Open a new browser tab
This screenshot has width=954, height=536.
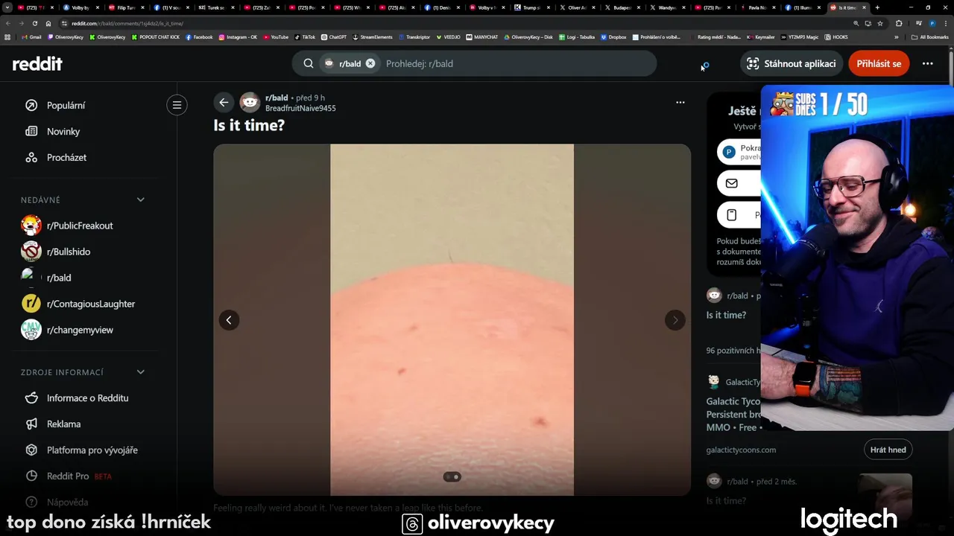pyautogui.click(x=877, y=7)
